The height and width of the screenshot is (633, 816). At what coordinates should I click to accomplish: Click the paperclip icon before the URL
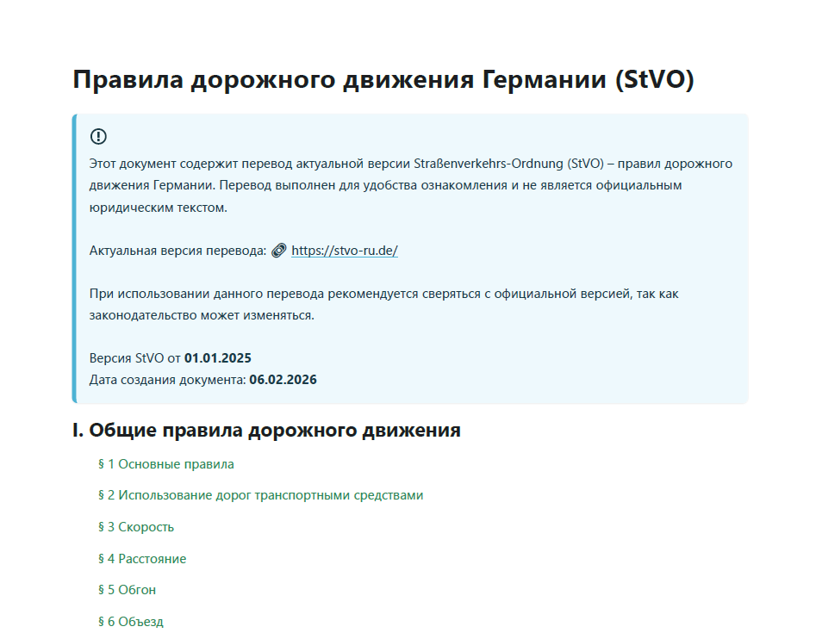[279, 251]
